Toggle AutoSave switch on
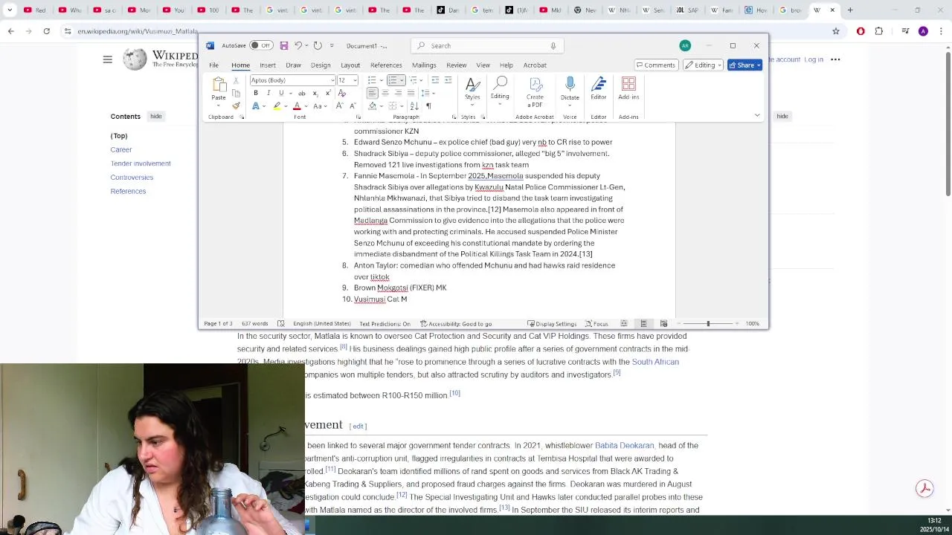This screenshot has width=952, height=535. coord(260,45)
